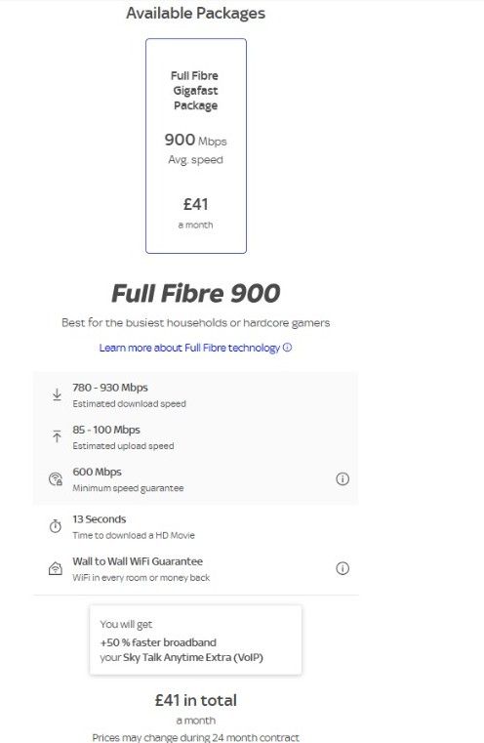Open info icon for Minimum speed guarantee
The image size is (484, 743).
click(343, 479)
